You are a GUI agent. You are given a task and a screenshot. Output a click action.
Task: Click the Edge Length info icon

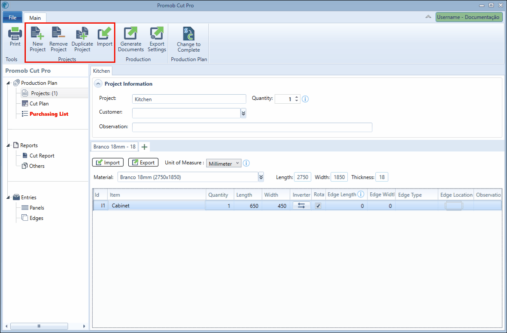tap(361, 194)
